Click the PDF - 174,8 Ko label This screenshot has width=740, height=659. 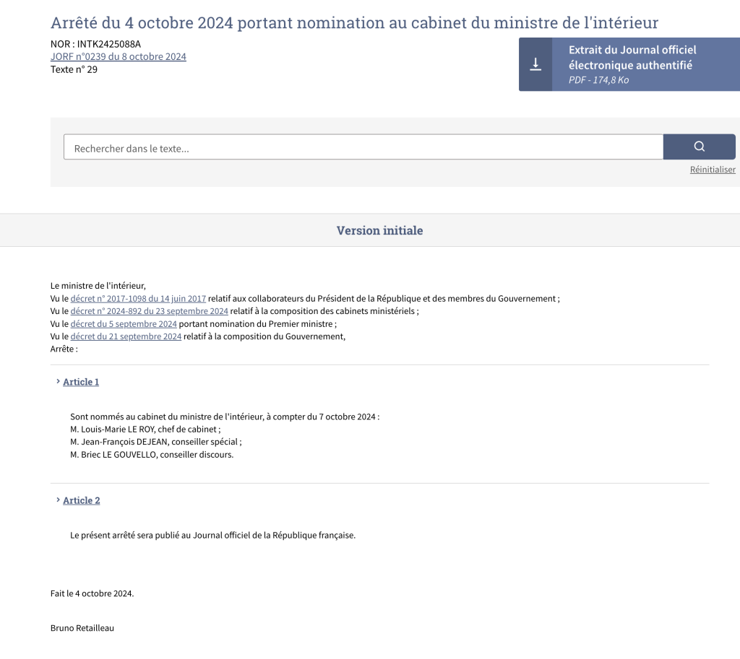point(598,79)
